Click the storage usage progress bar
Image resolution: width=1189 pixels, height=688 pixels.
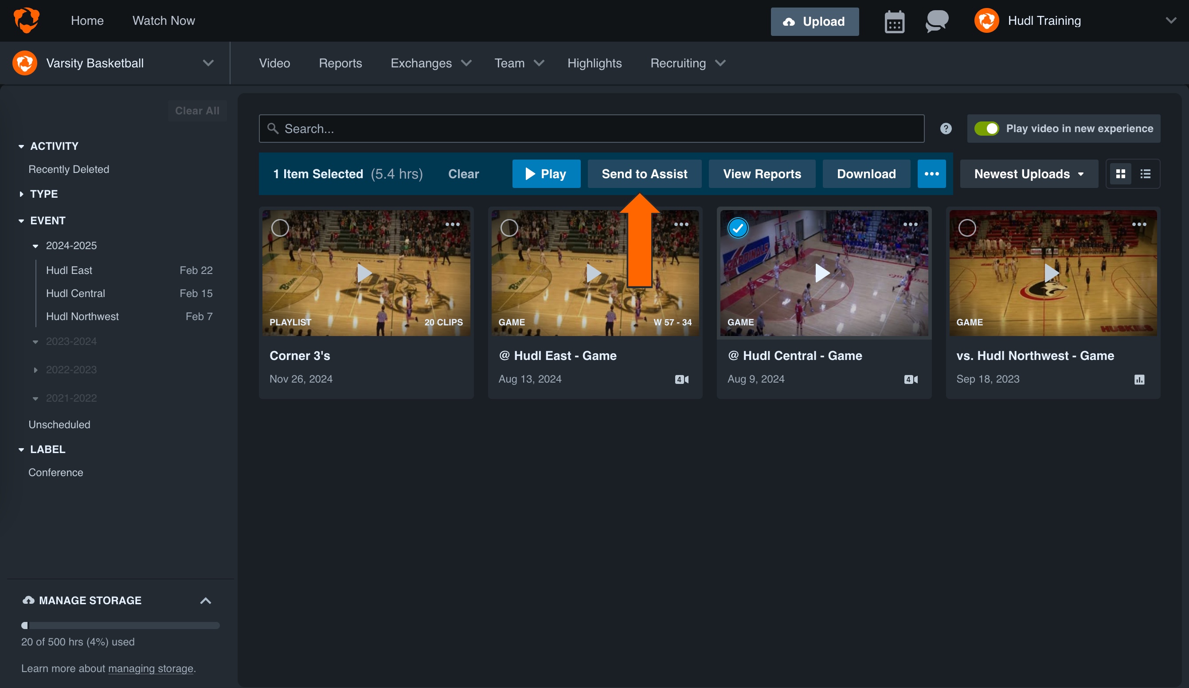120,625
